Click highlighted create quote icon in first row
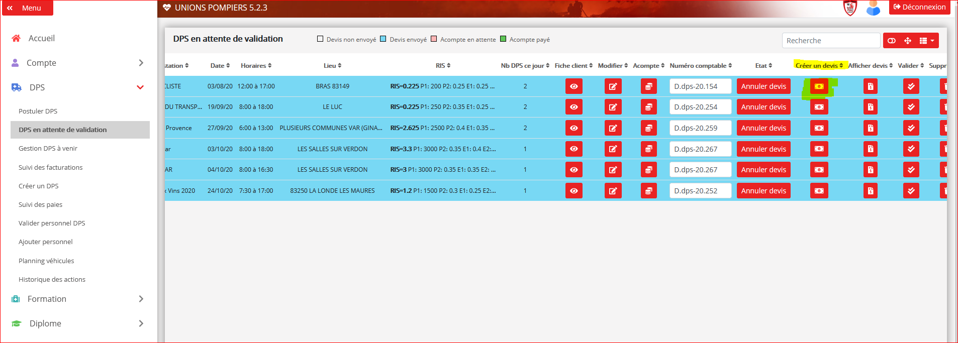958x343 pixels. [819, 86]
